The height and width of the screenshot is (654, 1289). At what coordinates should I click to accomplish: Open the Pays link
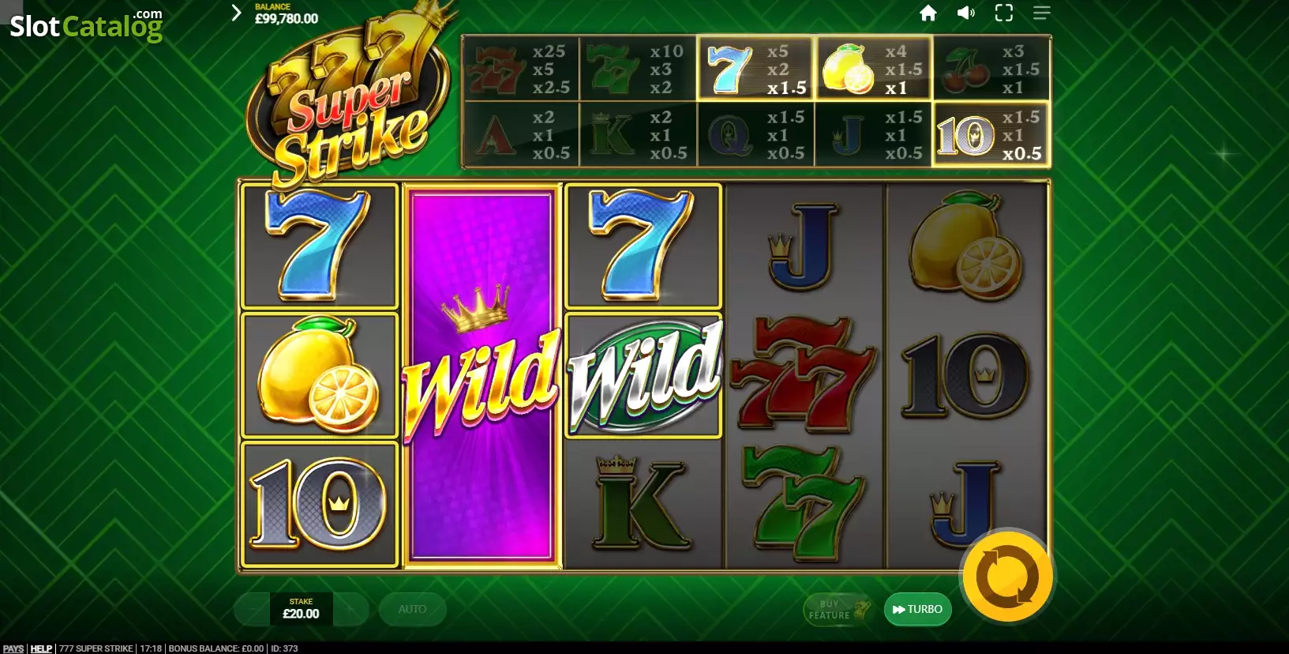(x=13, y=648)
